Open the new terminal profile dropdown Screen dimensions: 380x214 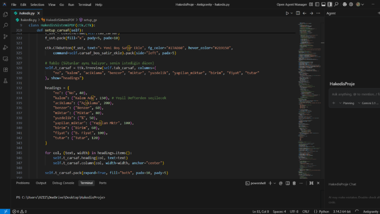(x=275, y=183)
